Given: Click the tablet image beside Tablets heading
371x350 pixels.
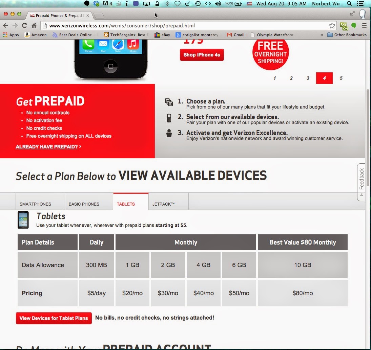Looking at the screenshot, I should 23,220.
